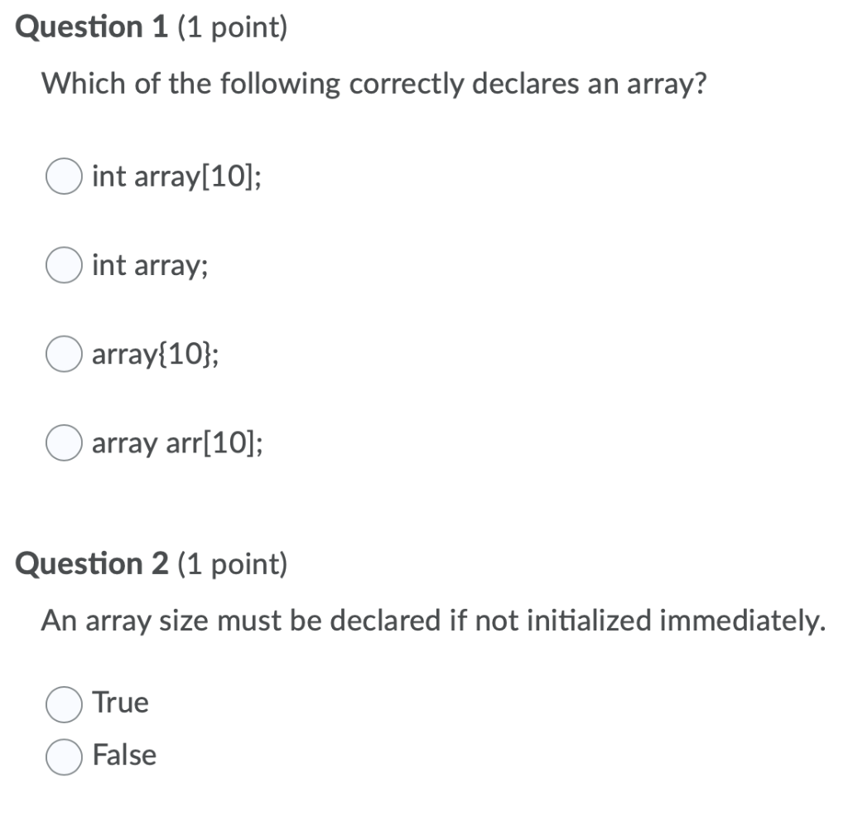This screenshot has width=848, height=836.
Task: Select True for Question 2
Action: coord(63,703)
